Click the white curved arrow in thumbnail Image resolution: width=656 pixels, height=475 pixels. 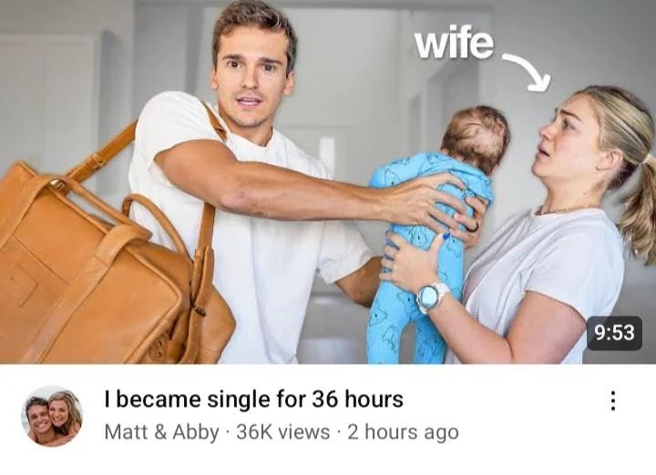click(x=527, y=72)
